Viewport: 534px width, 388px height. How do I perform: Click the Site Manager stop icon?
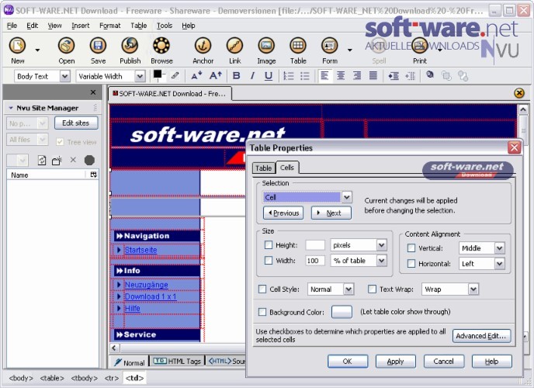point(89,160)
